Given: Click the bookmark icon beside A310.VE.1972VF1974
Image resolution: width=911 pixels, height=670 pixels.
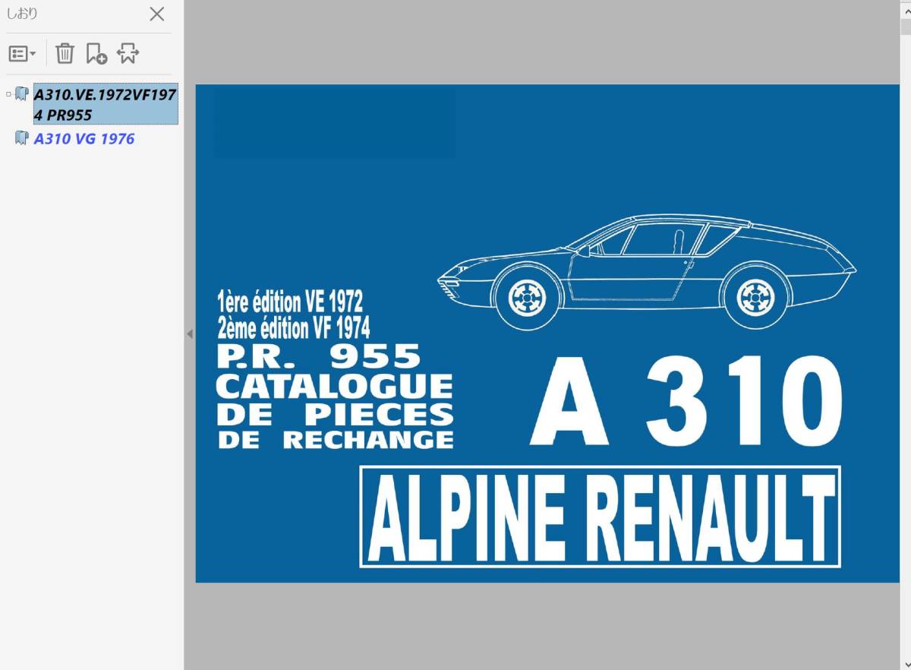Looking at the screenshot, I should [22, 94].
